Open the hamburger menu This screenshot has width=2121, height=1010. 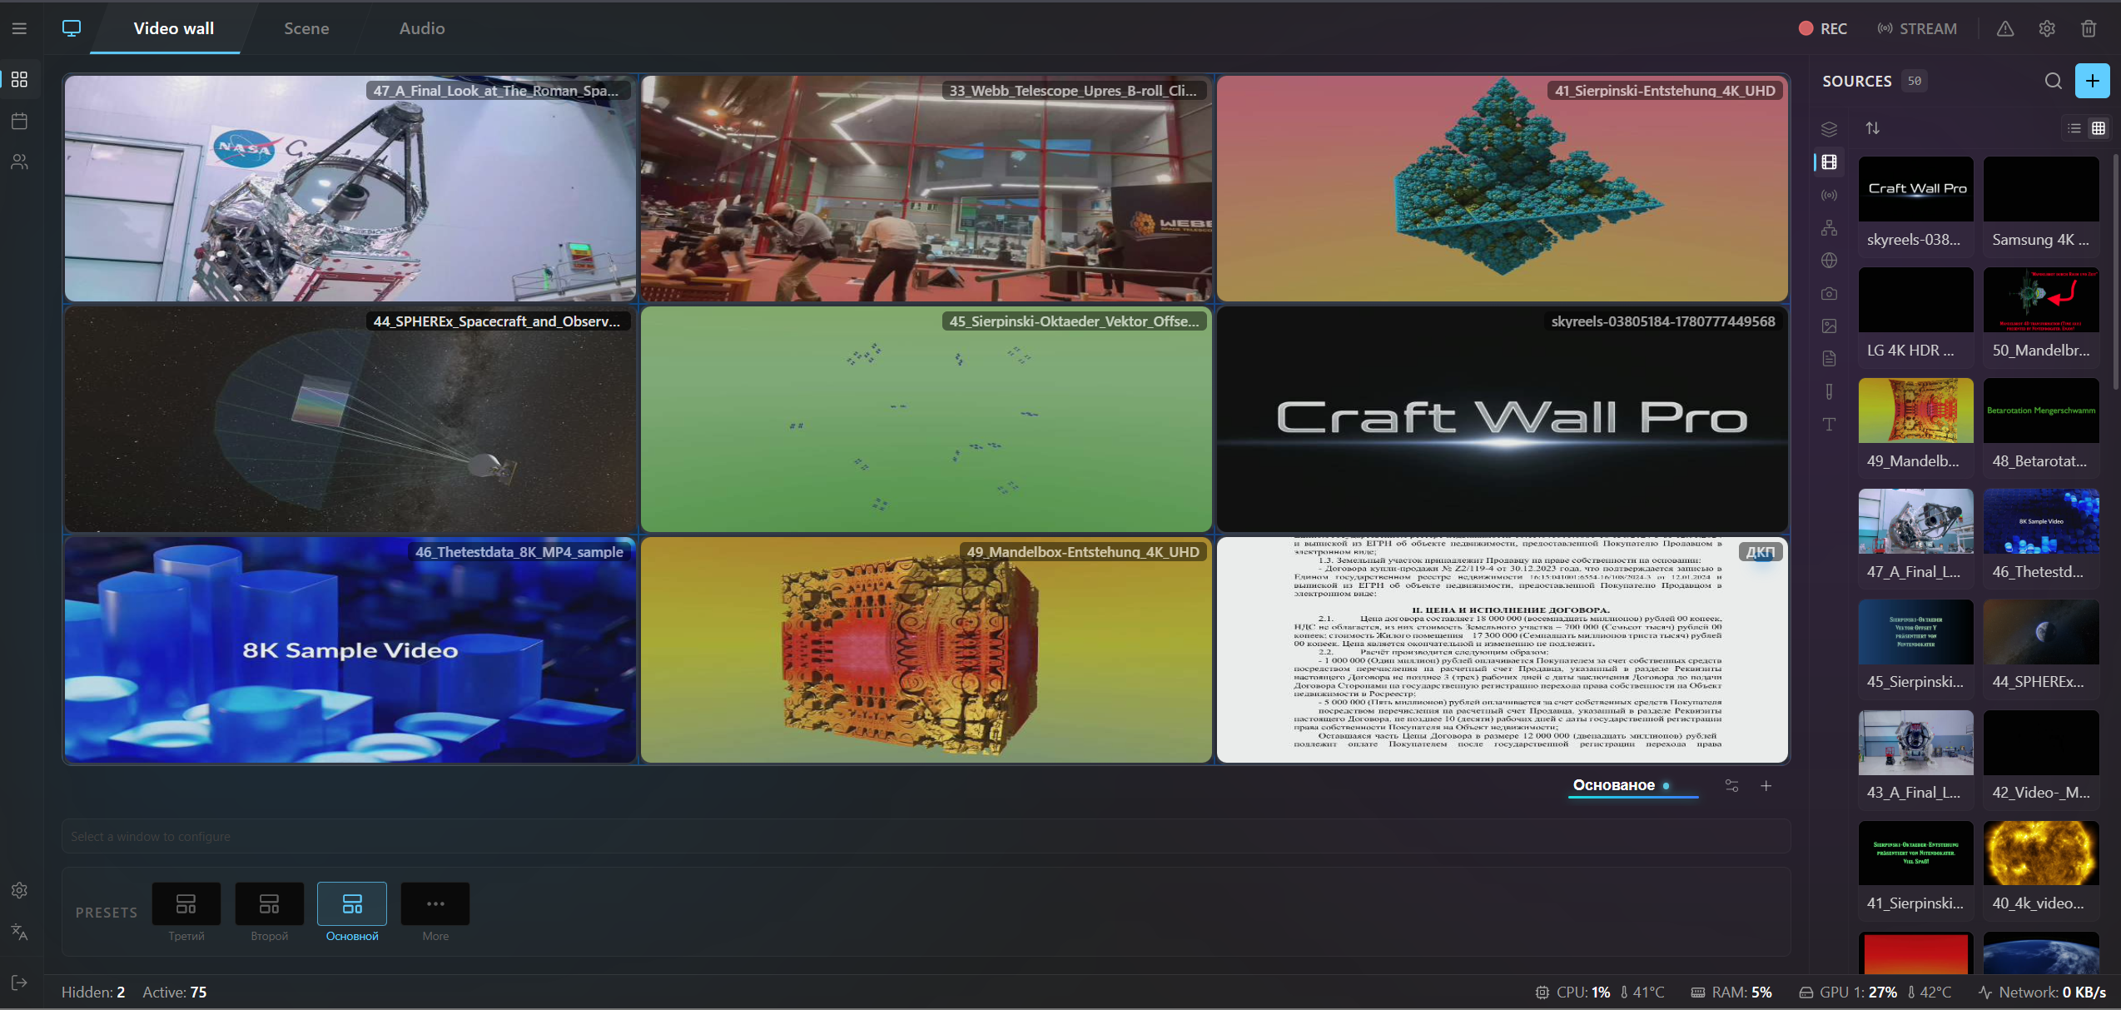click(x=19, y=28)
